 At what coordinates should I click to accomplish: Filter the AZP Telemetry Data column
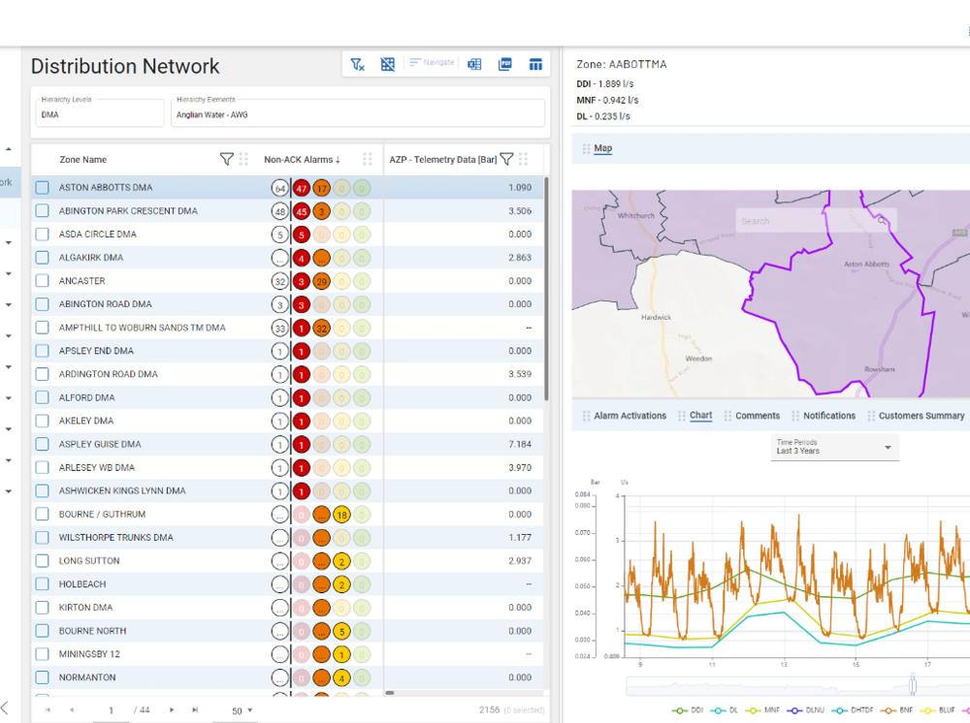tap(506, 159)
